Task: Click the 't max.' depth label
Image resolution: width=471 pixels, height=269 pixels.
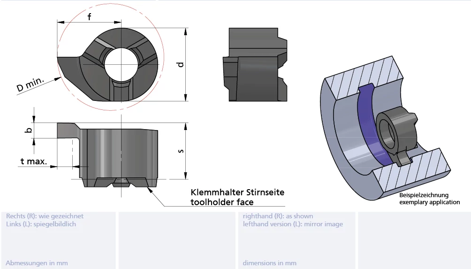Action: point(33,161)
